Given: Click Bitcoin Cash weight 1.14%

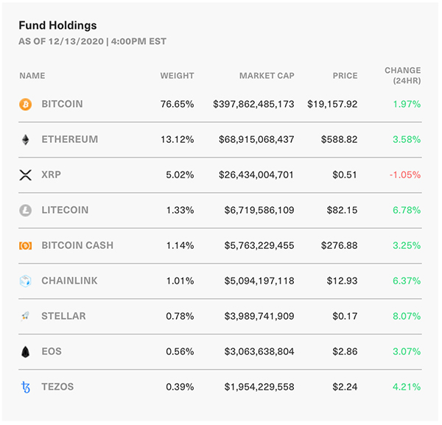Looking at the screenshot, I should pyautogui.click(x=180, y=245).
